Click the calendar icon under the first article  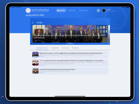pos(40,56)
